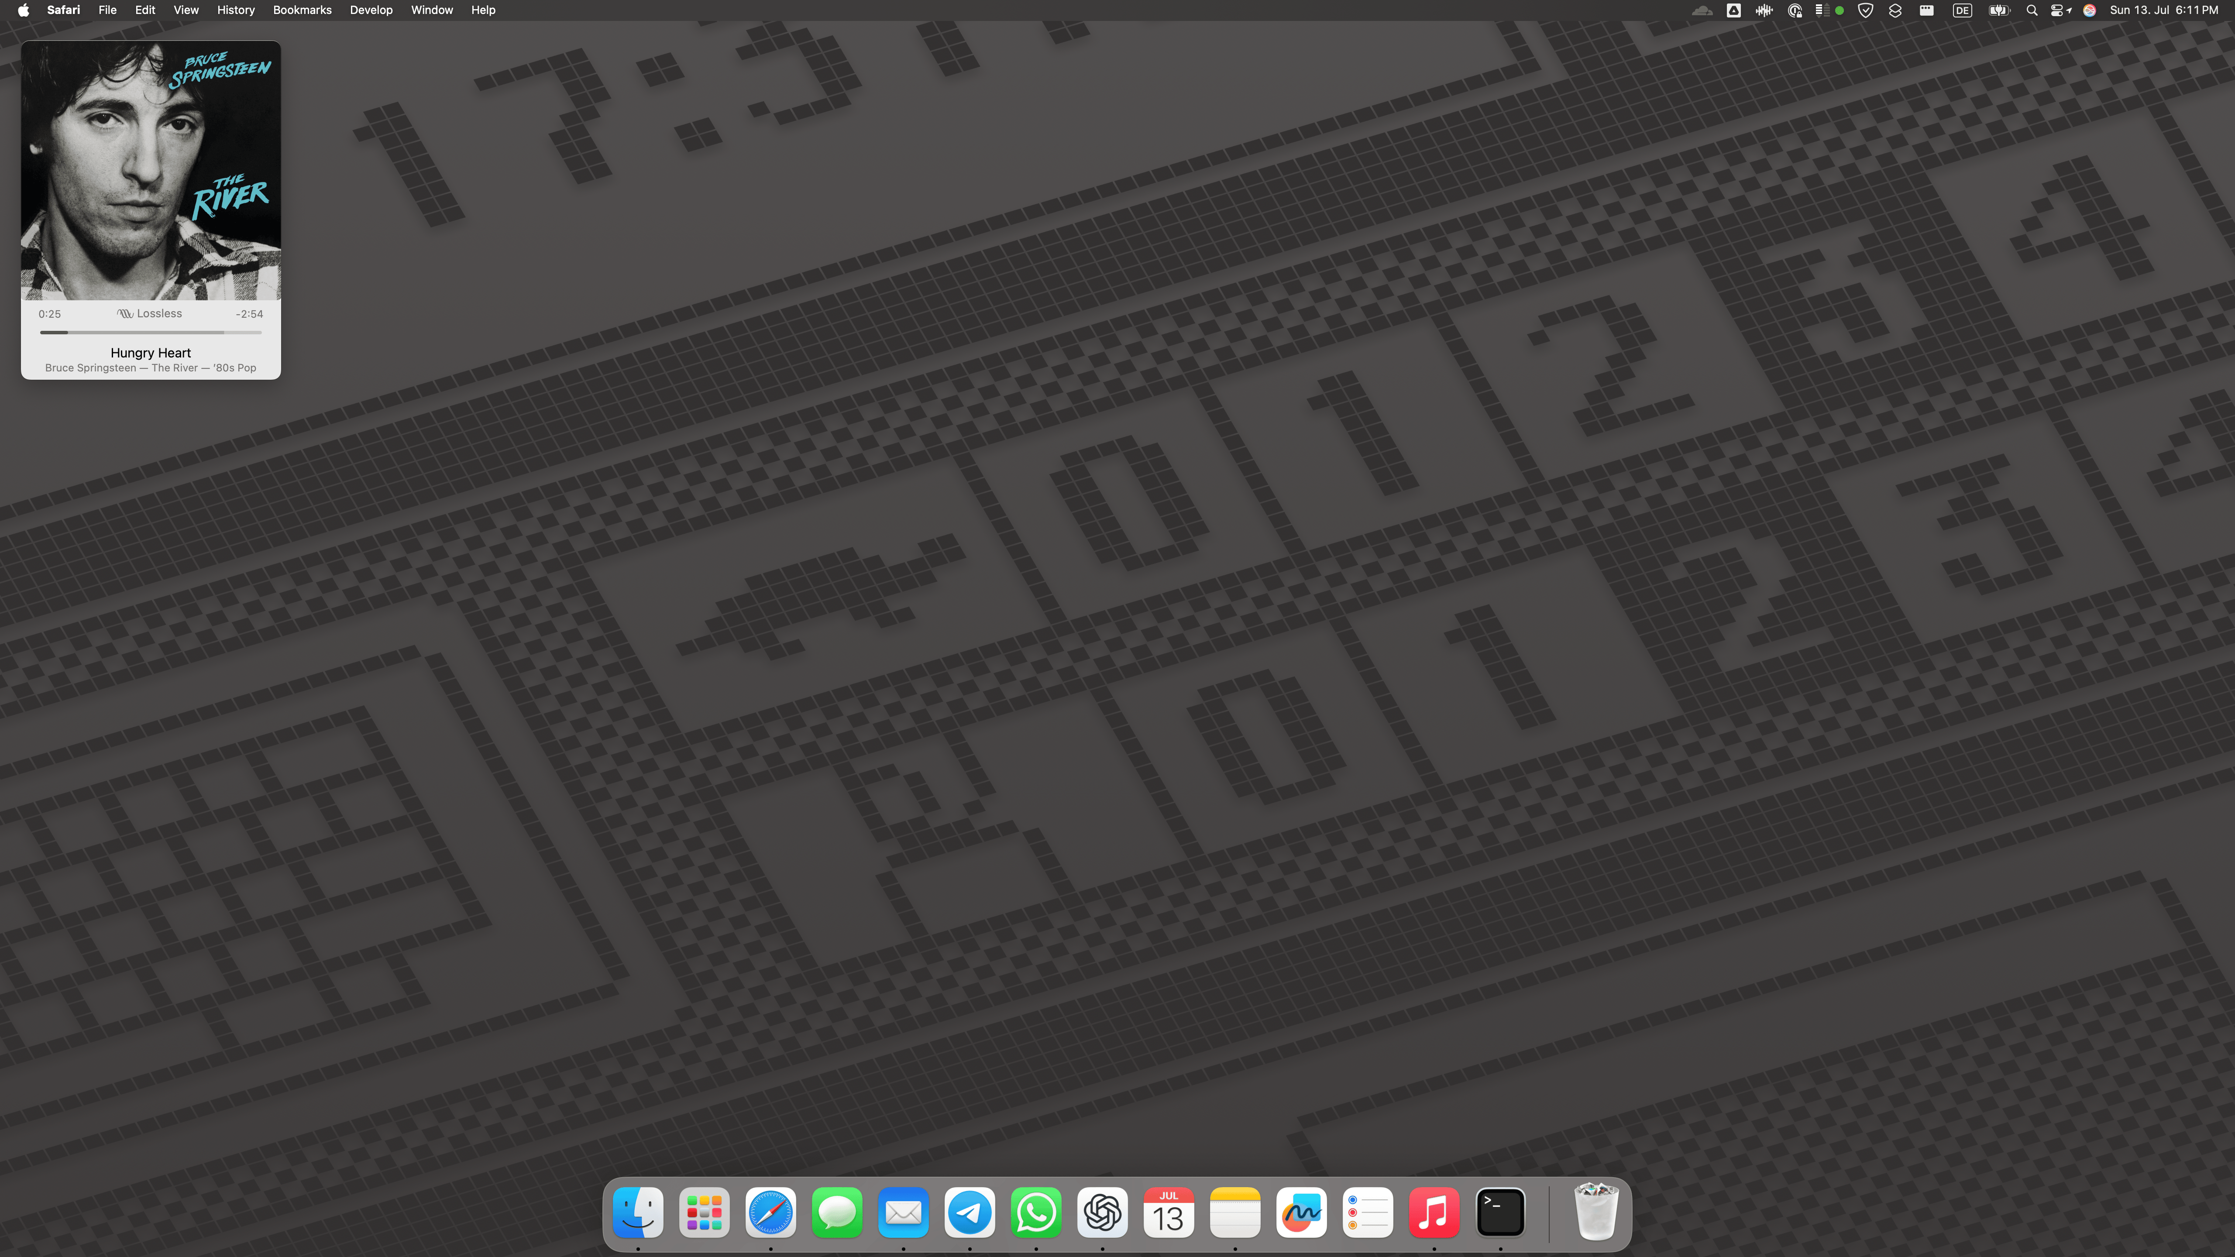The height and width of the screenshot is (1257, 2235).
Task: Open Spotlight search magnifier
Action: (x=2032, y=10)
